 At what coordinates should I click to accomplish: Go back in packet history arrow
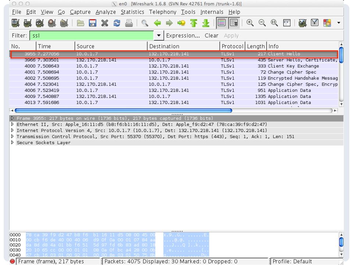[x=157, y=23]
